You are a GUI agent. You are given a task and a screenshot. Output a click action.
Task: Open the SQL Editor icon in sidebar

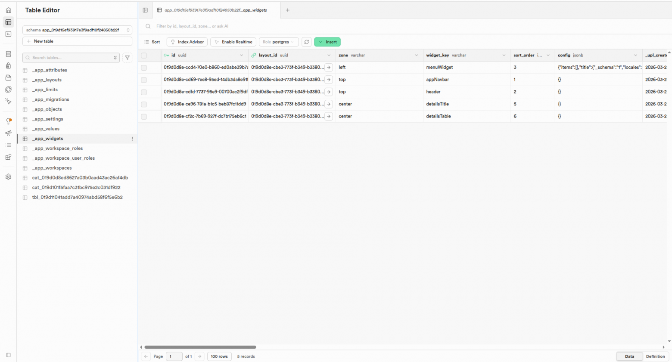tap(8, 34)
